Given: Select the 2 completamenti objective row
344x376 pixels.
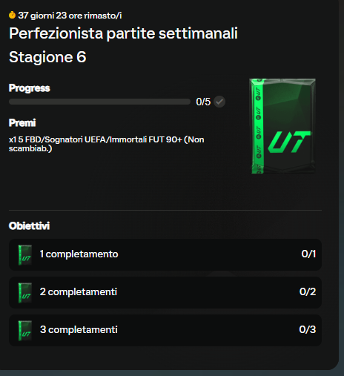Looking at the screenshot, I should [165, 292].
